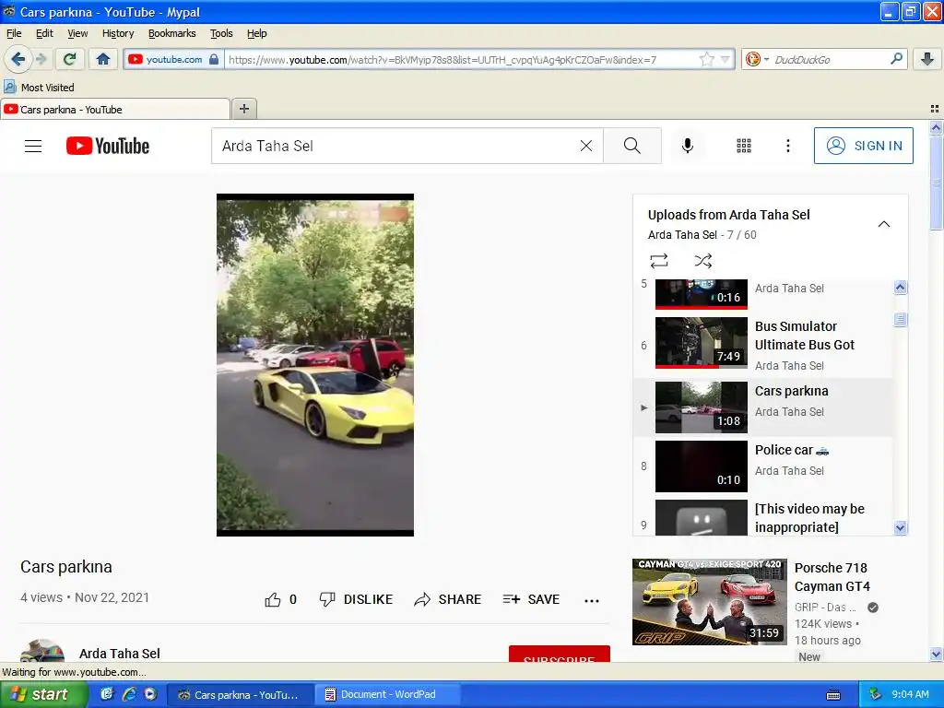This screenshot has width=944, height=708.
Task: Toggle loop playlist
Action: tap(659, 261)
